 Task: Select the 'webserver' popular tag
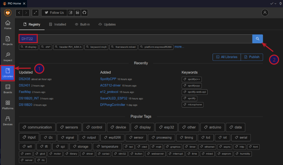(x=155, y=154)
